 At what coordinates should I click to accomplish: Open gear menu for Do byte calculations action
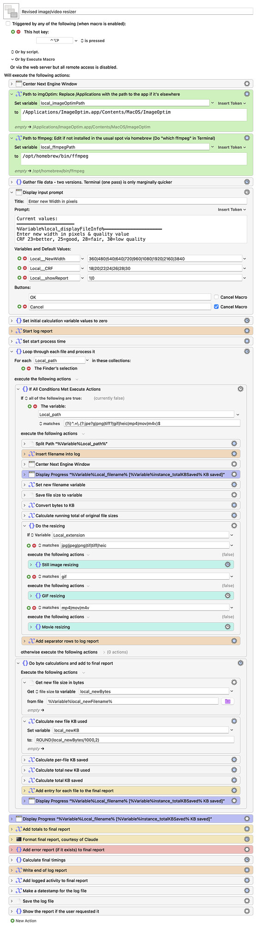point(240,663)
